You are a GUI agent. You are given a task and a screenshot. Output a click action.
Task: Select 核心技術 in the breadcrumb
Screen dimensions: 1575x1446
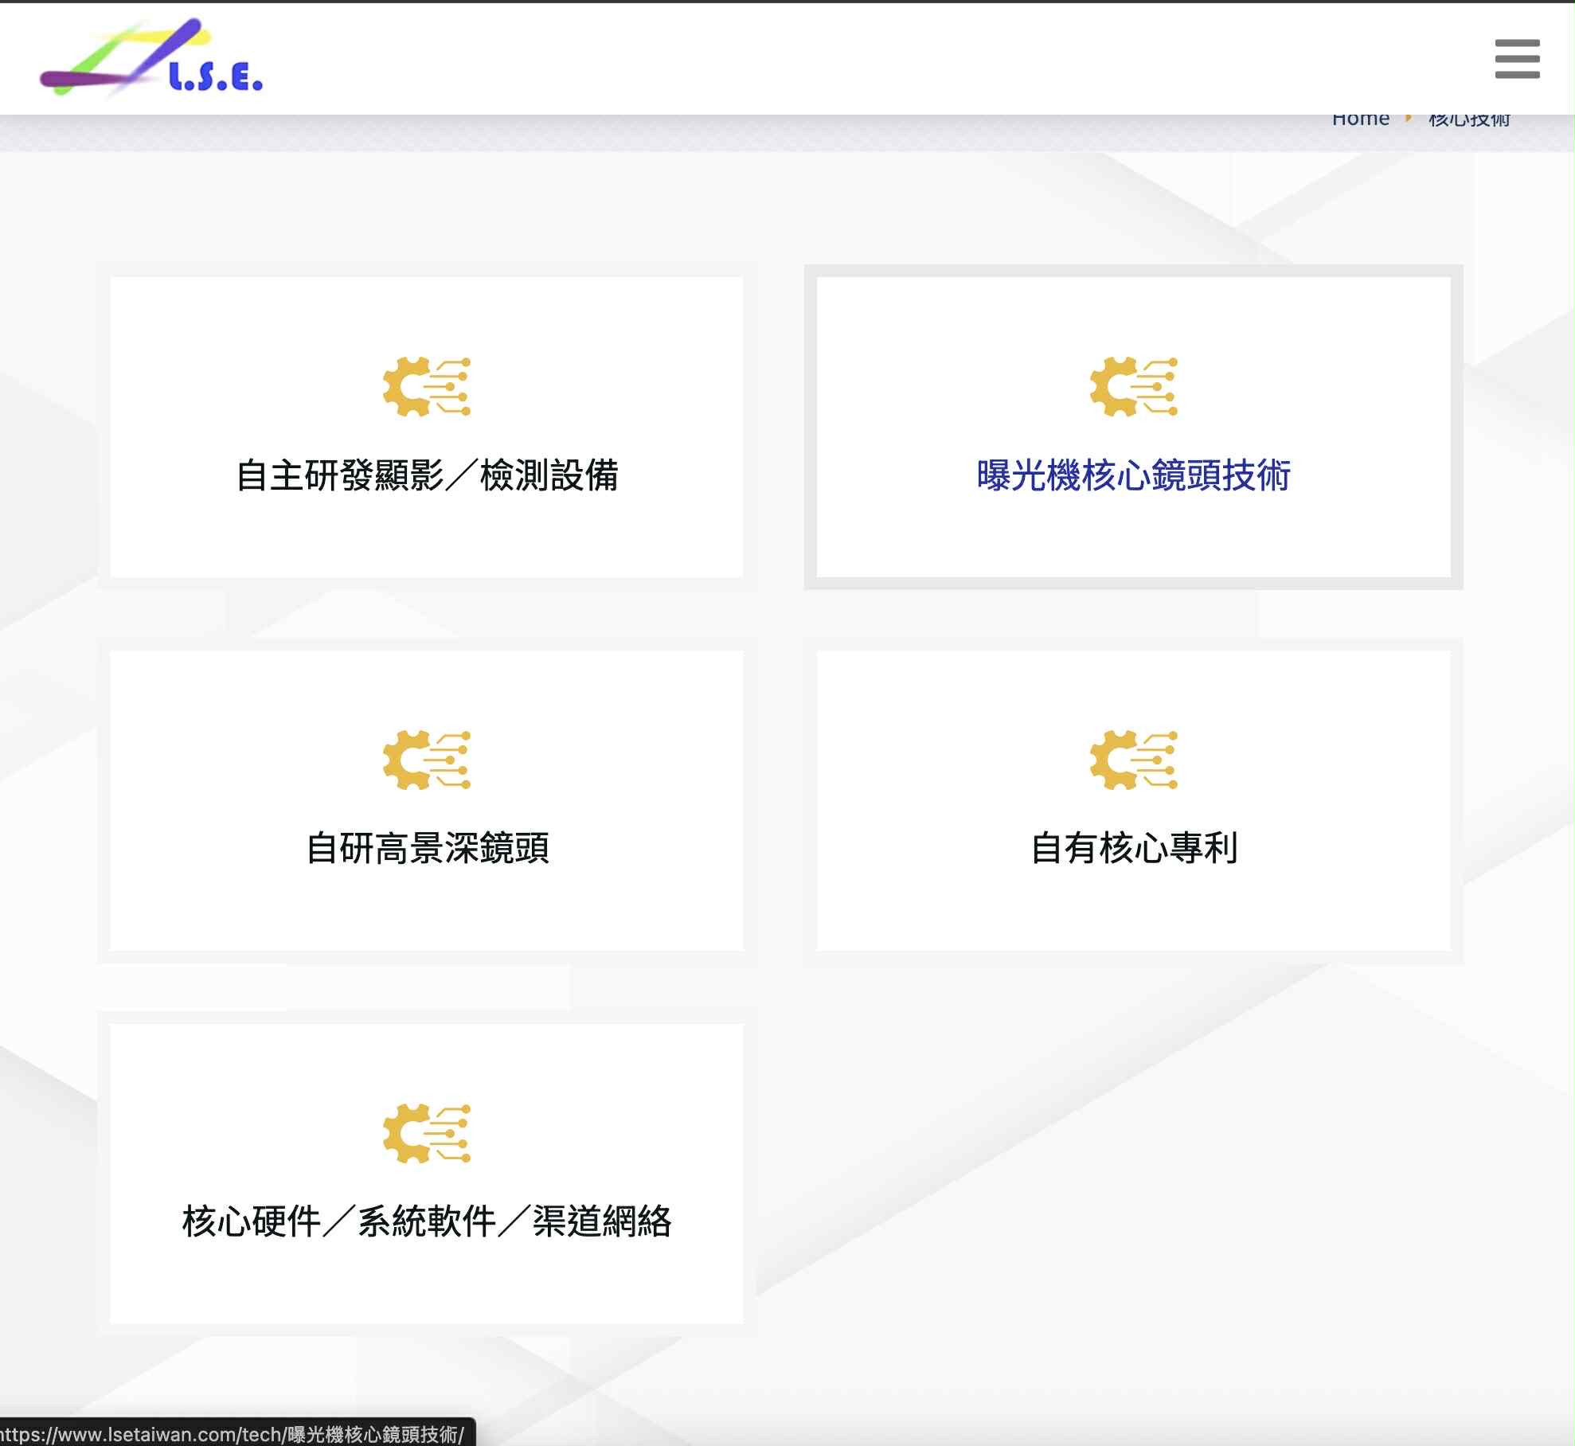(x=1469, y=120)
